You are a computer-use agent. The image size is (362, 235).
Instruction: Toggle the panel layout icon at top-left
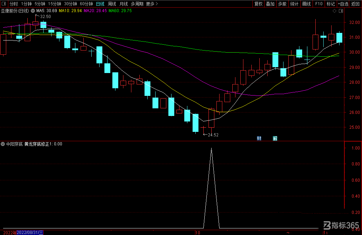pos(4,3)
